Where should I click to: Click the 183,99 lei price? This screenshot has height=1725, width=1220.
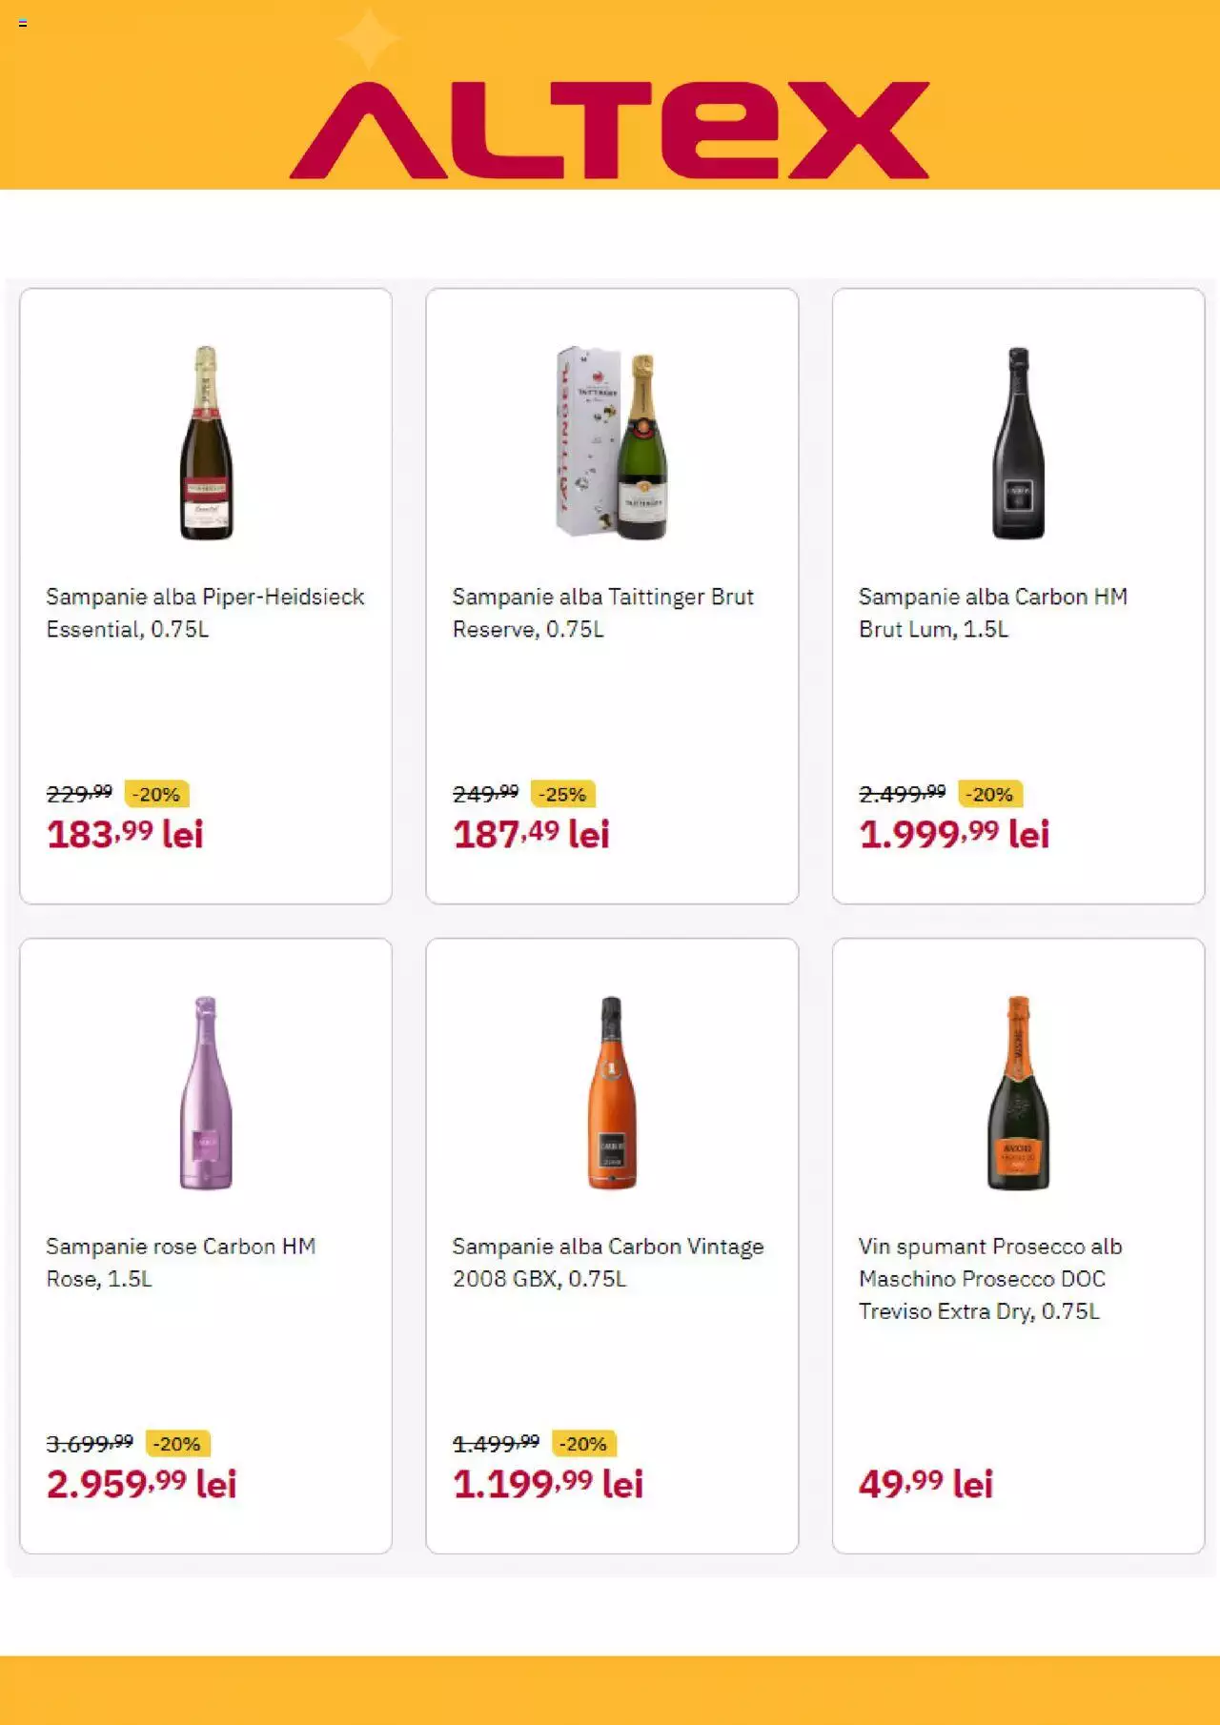coord(125,834)
